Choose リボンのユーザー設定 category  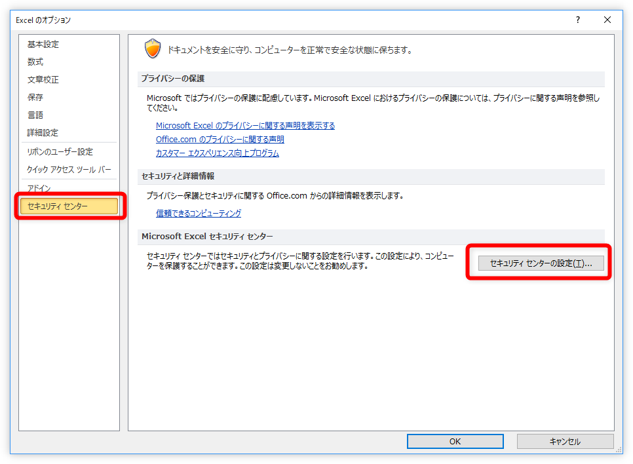point(60,152)
